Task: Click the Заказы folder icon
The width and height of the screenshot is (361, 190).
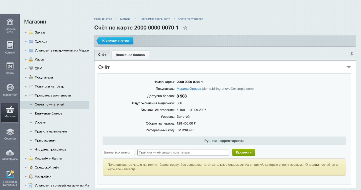Action: pos(31,32)
